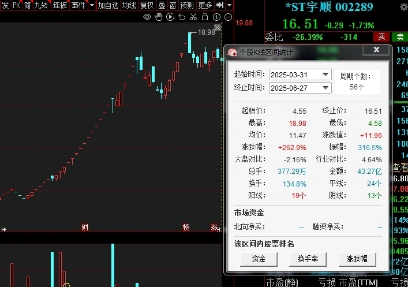Zoom in with the plus circle icon
The image size is (408, 287).
[216, 17]
